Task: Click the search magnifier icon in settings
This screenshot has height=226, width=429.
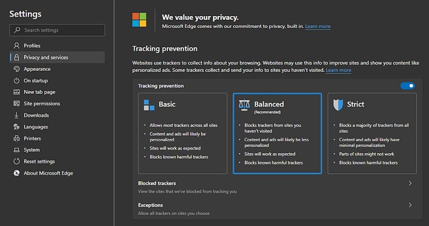Action: tap(17, 30)
